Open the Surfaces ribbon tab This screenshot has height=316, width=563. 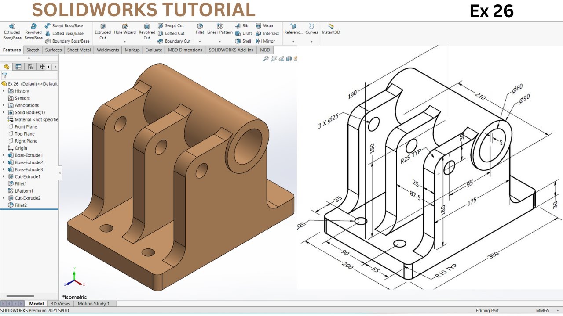(x=53, y=50)
